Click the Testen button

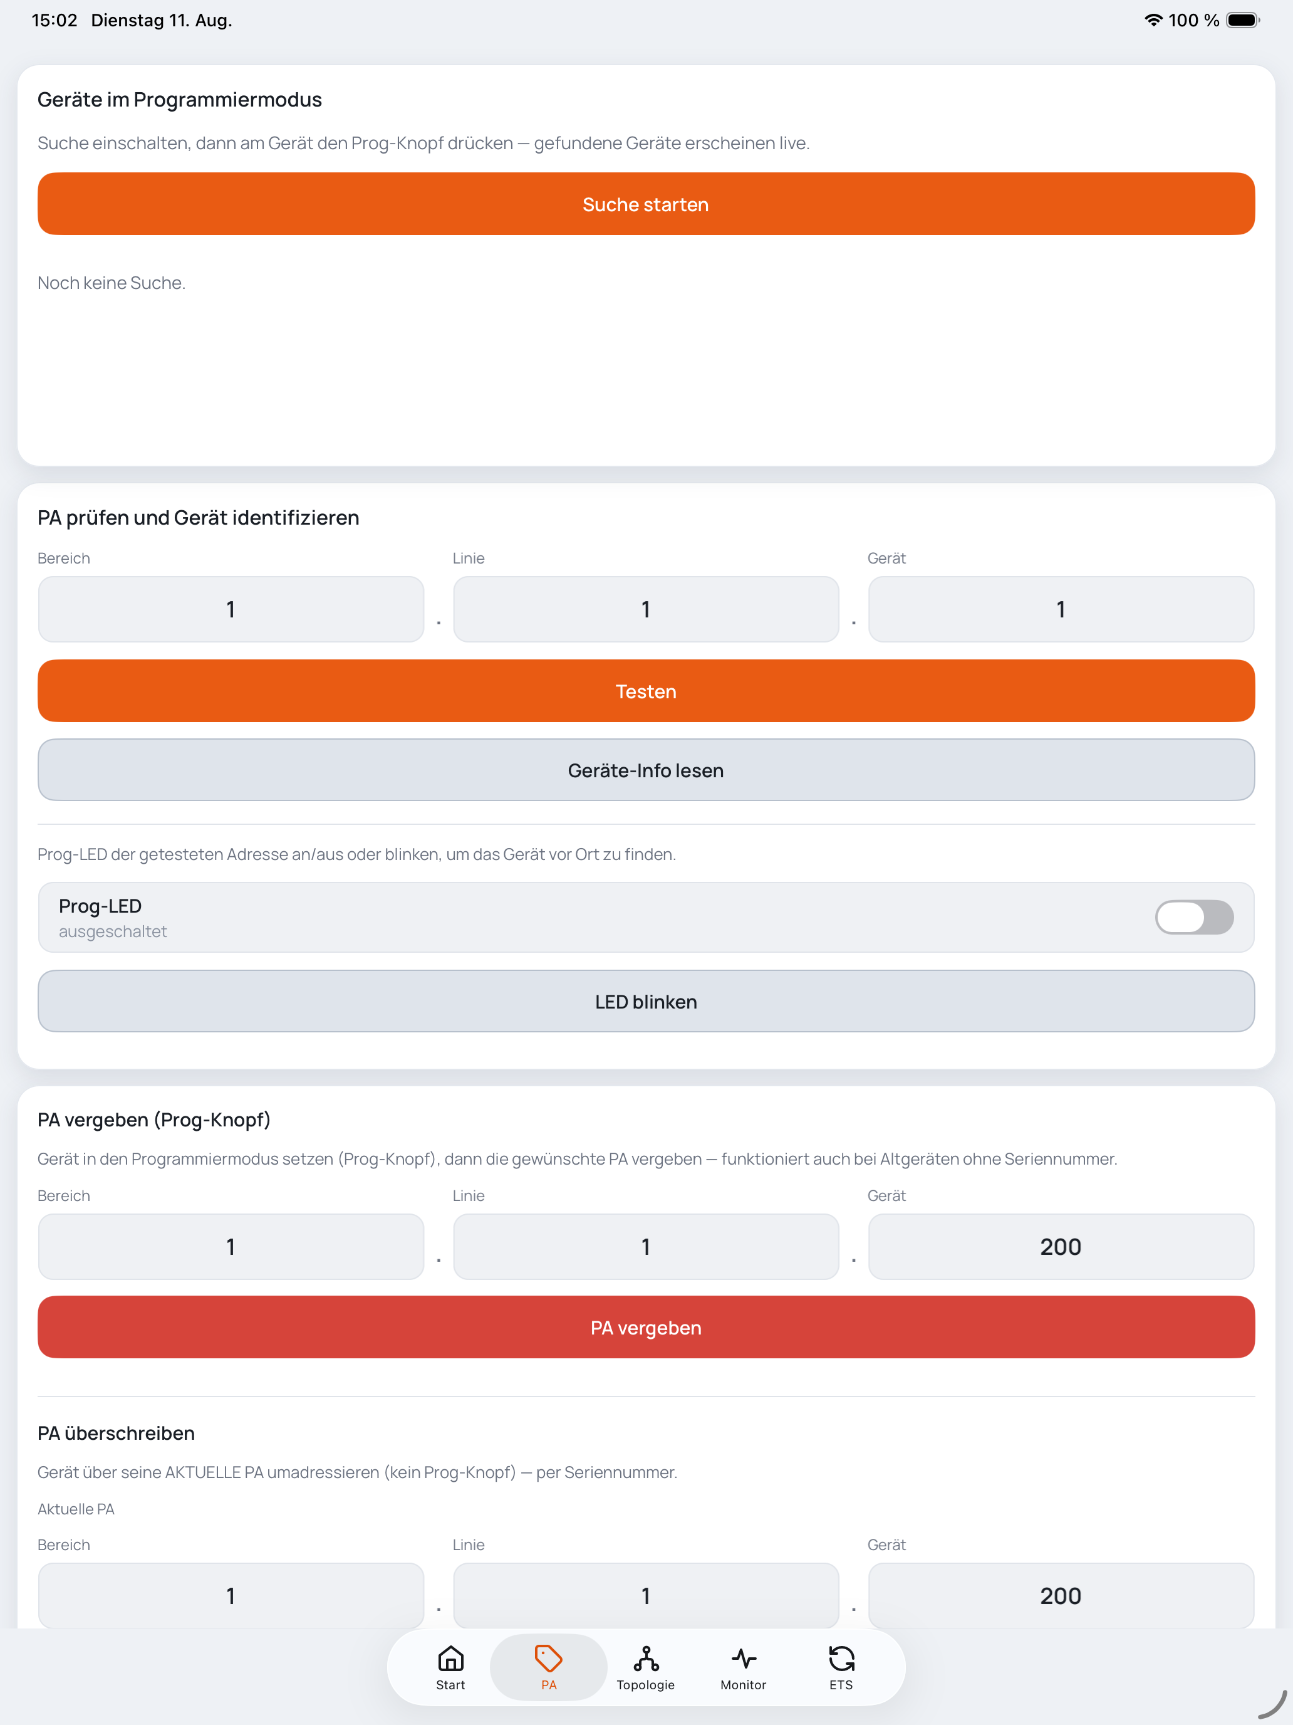[646, 691]
